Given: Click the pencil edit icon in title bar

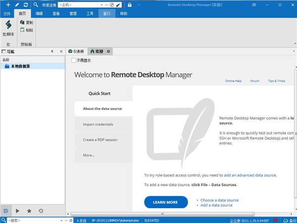Looking at the screenshot, I should click(x=17, y=5).
